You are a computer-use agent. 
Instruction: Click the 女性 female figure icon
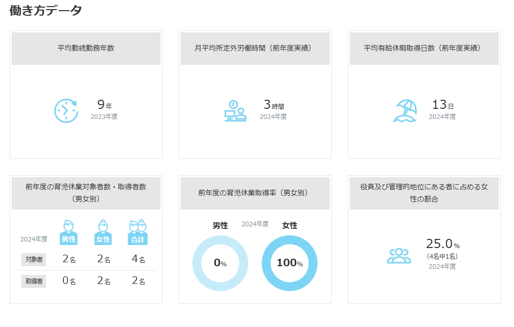(x=103, y=232)
